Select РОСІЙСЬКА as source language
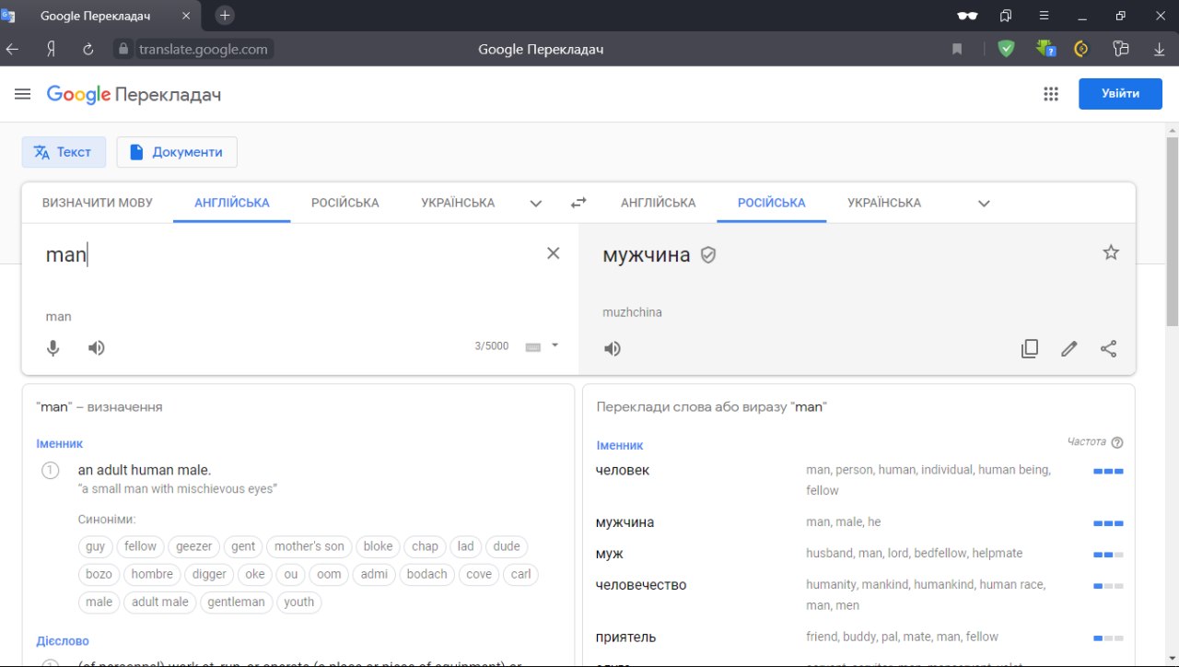Screen dimensions: 1179x667 point(345,203)
